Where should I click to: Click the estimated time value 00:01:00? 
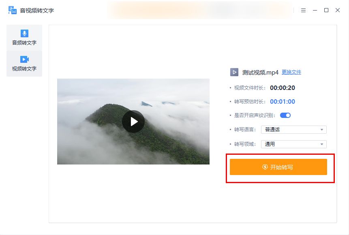(x=283, y=102)
